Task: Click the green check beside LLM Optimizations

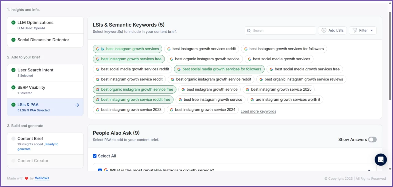Action: [14, 23]
